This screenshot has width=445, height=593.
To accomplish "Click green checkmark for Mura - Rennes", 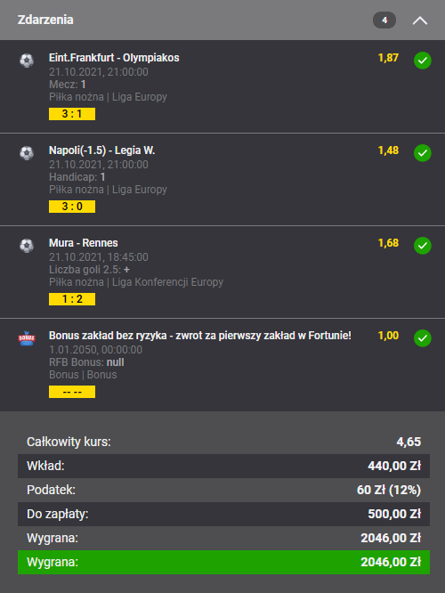I will point(423,246).
